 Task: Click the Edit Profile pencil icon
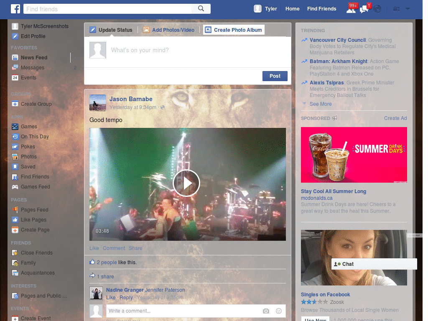[15, 36]
